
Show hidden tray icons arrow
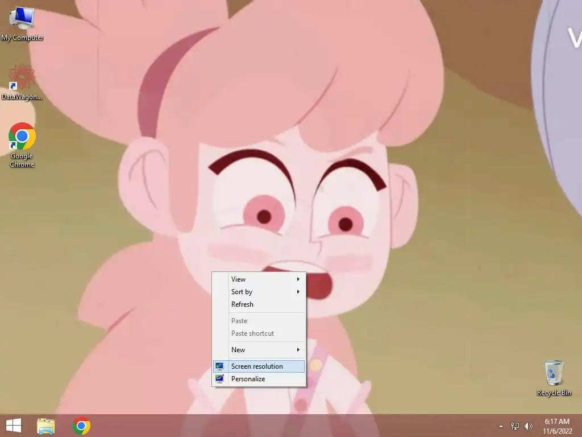click(x=501, y=426)
